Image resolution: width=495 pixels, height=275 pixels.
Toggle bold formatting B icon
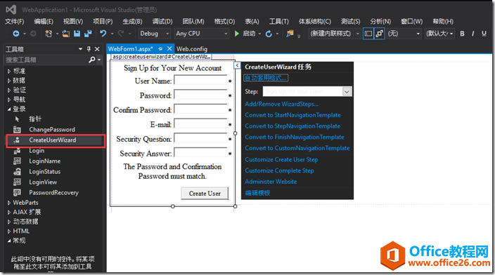pos(462,34)
